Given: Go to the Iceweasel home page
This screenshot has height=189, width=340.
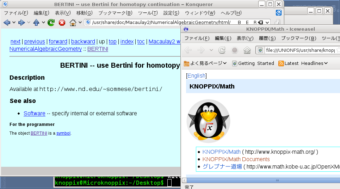Looking at the screenshot, I should pyautogui.click(x=247, y=50).
